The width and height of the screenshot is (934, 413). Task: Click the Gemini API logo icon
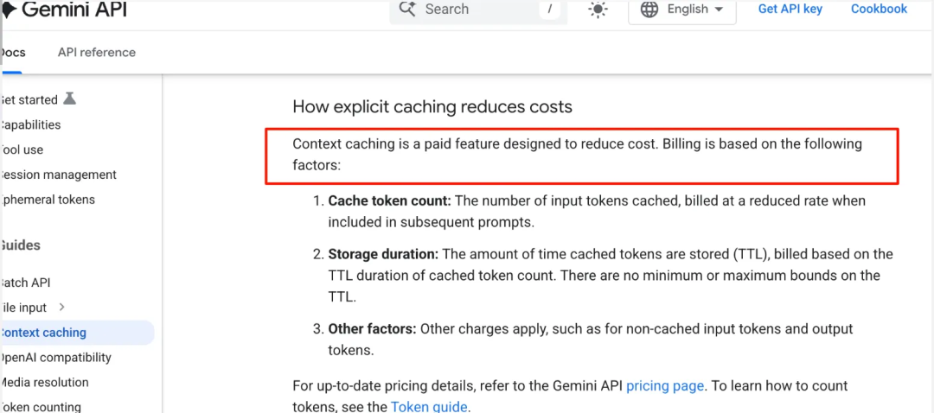pyautogui.click(x=8, y=10)
